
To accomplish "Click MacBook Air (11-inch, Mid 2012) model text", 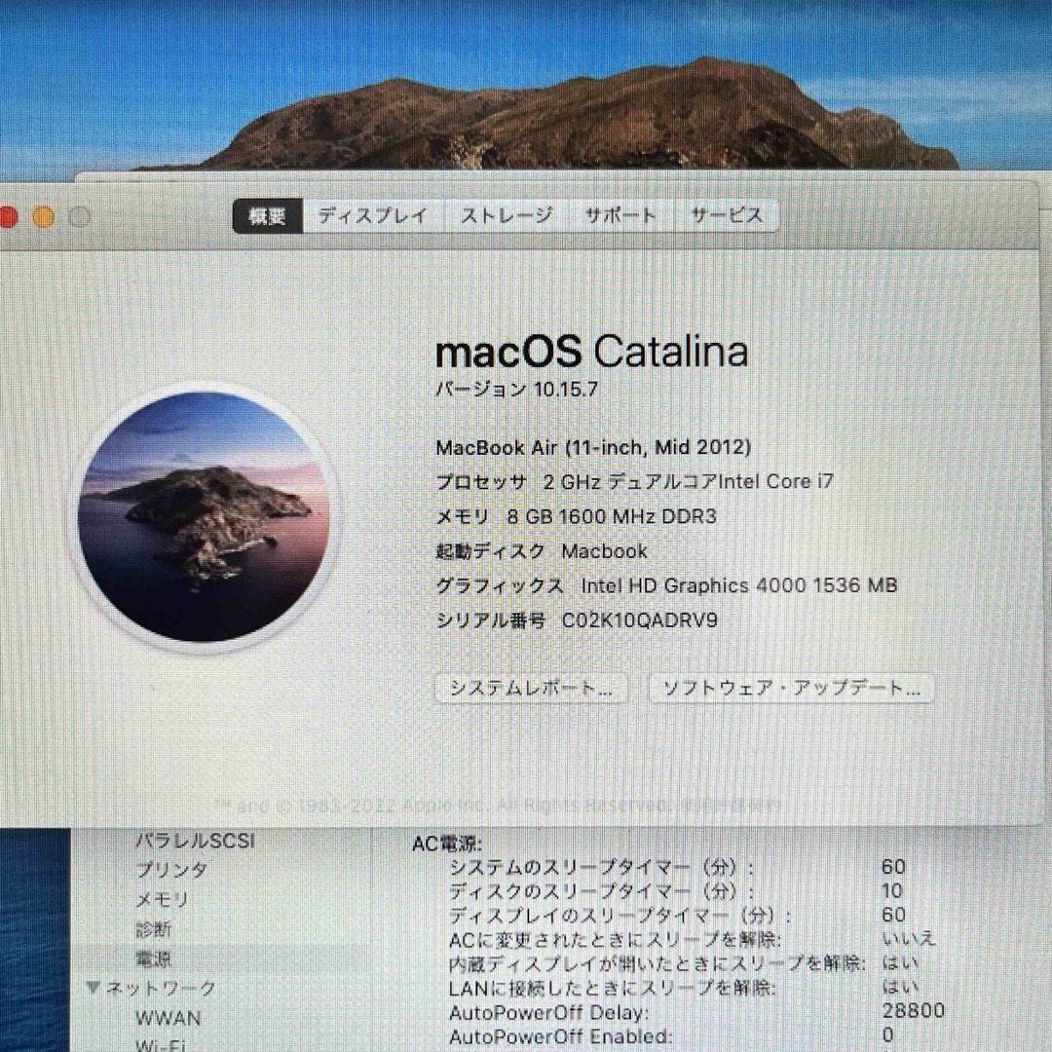I will click(x=594, y=447).
